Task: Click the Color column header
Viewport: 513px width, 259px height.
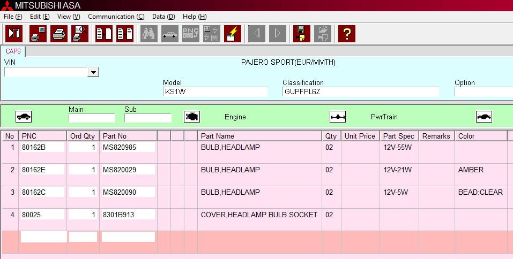Action: pyautogui.click(x=481, y=136)
